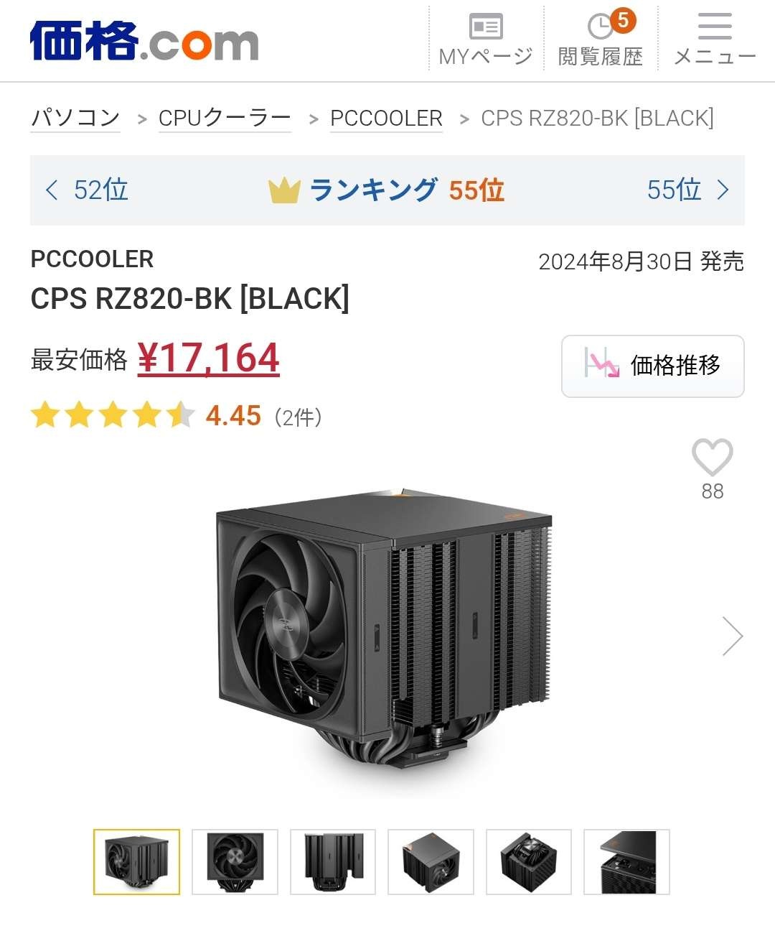
Task: Open パソコン breadcrumb link
Action: pos(75,118)
